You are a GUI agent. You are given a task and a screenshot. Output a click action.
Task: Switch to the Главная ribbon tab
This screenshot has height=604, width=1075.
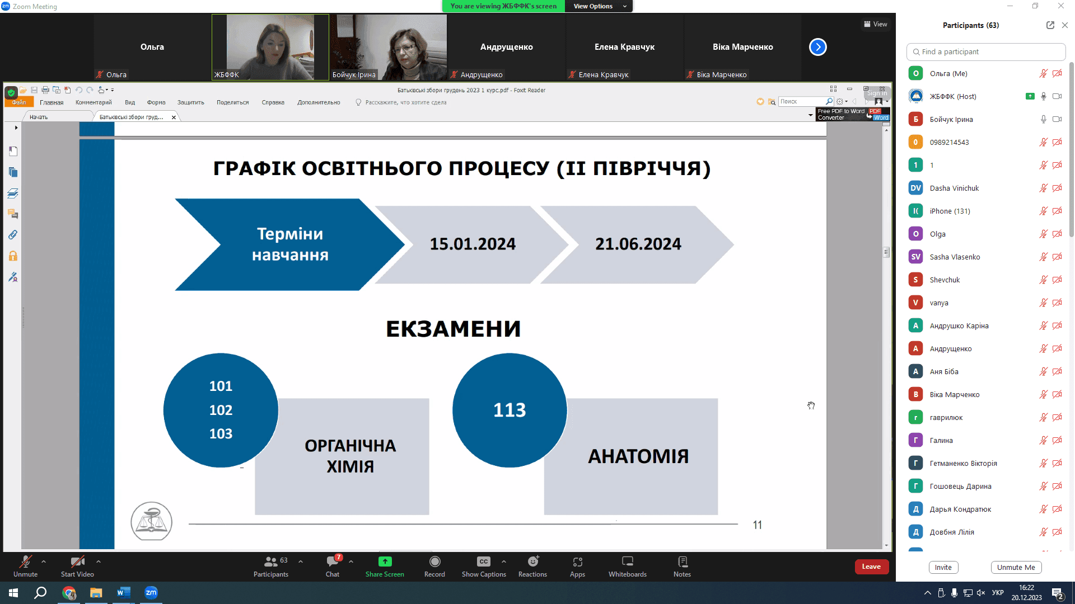(x=52, y=102)
